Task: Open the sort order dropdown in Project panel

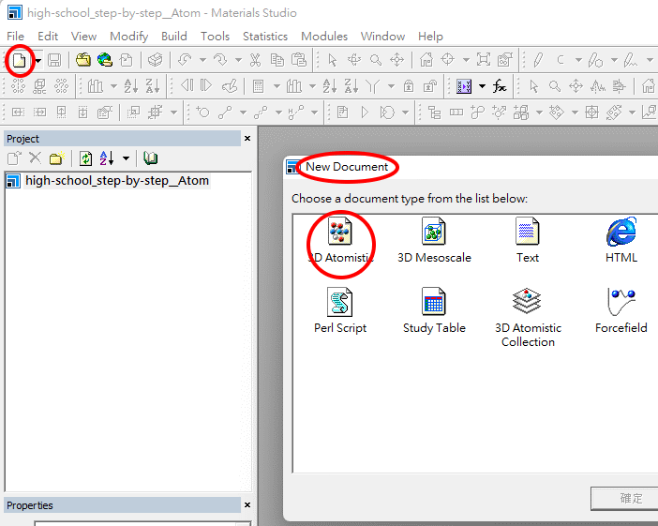Action: [126, 158]
